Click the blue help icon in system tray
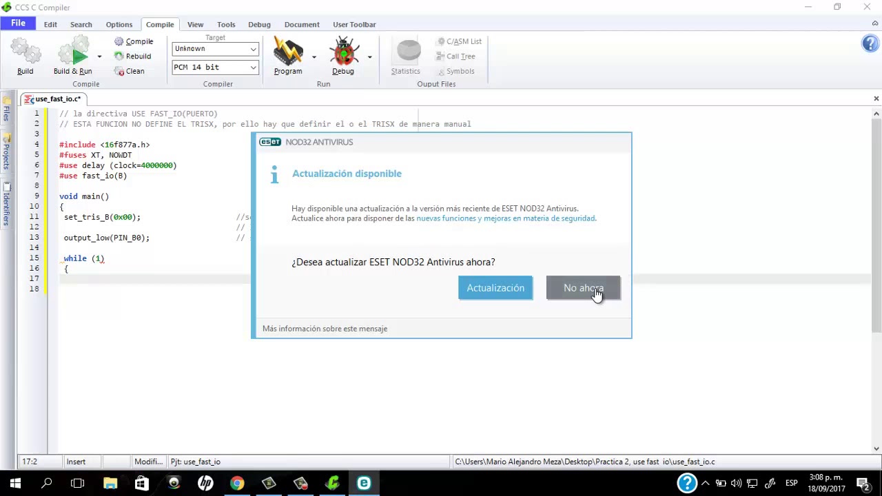882x496 pixels. click(687, 483)
